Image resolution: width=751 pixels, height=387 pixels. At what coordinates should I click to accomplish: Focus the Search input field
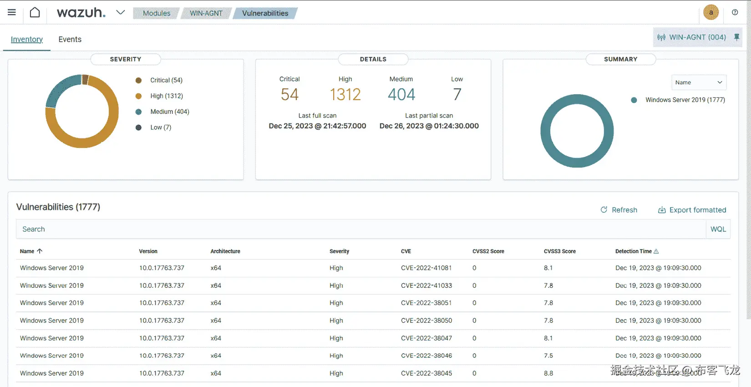[361, 229]
